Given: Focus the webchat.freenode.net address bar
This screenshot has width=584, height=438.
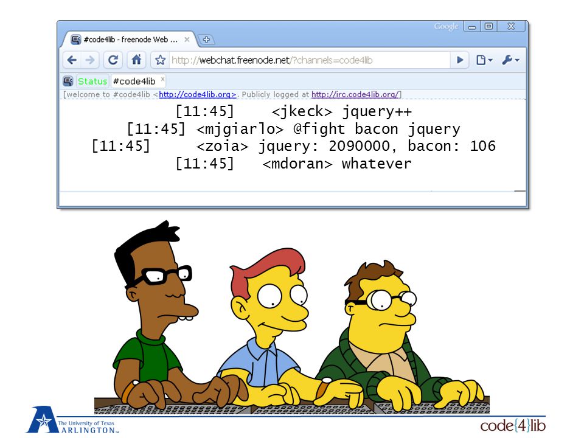Looking at the screenshot, I should [309, 60].
